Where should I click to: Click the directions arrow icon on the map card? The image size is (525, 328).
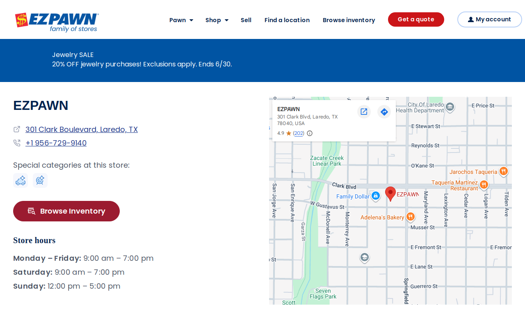coord(384,112)
